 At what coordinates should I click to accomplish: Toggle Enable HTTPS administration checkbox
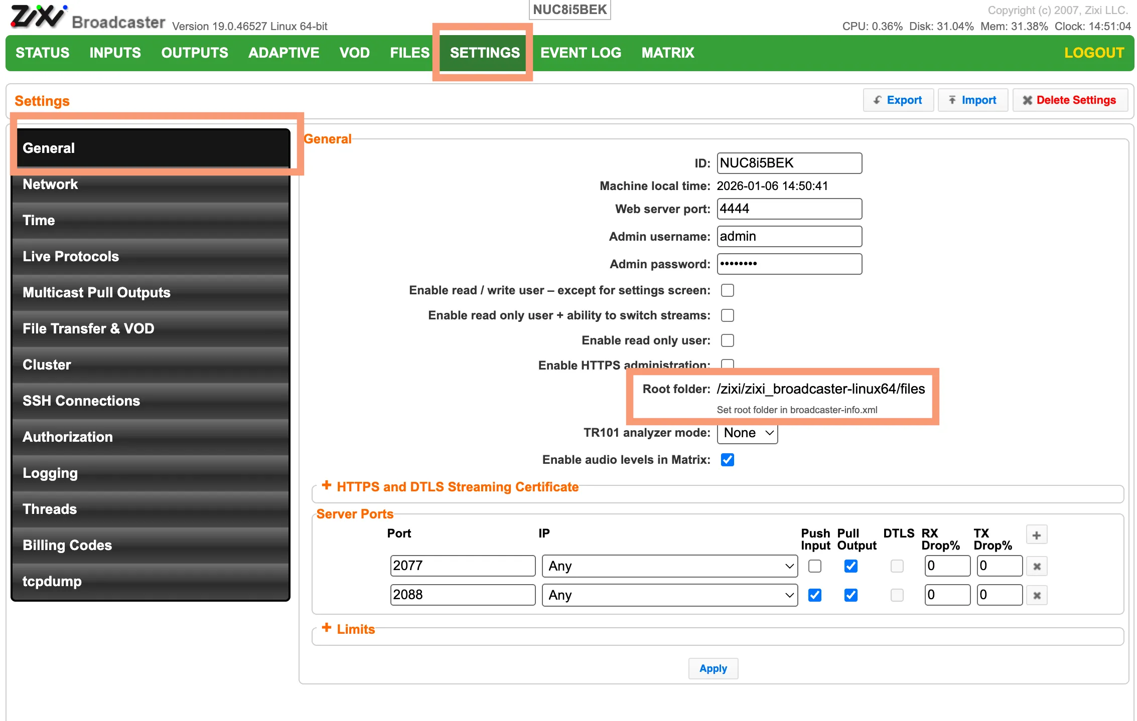point(727,364)
